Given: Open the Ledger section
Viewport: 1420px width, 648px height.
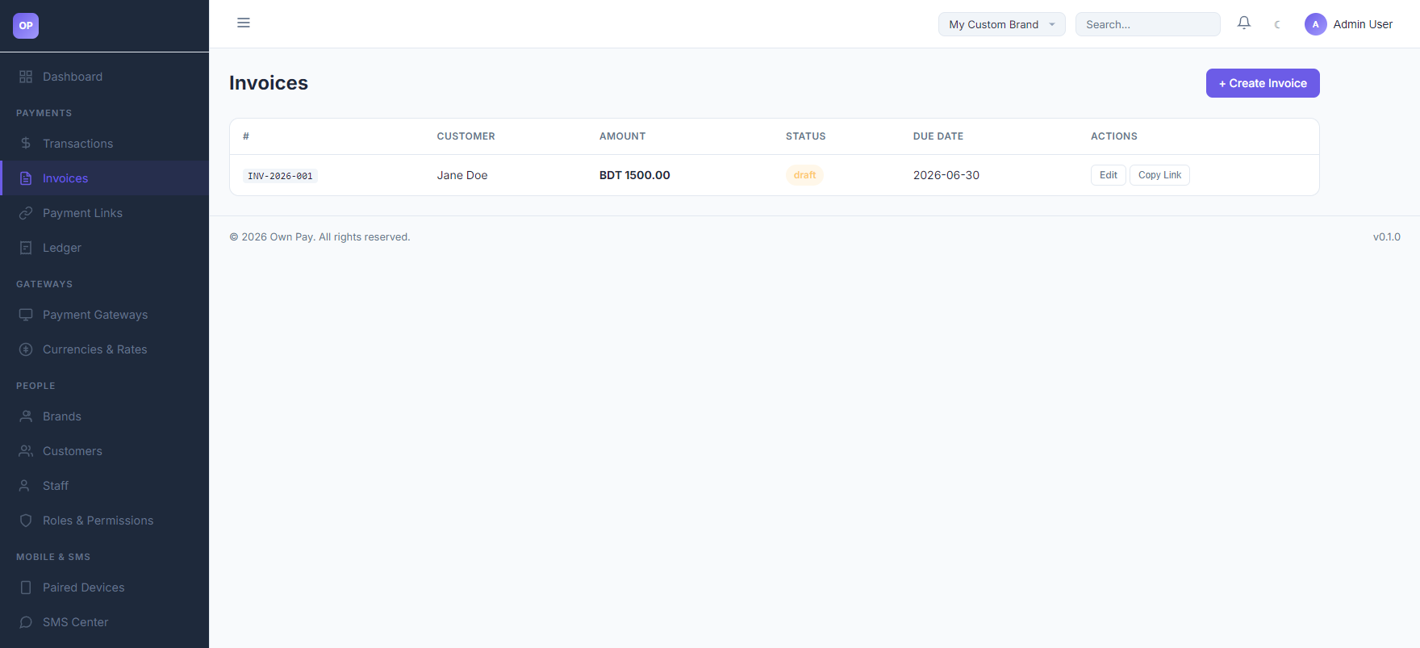Looking at the screenshot, I should point(104,248).
